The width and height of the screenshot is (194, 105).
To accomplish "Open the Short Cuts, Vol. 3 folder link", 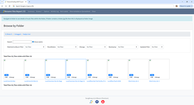I will click(x=154, y=81).
